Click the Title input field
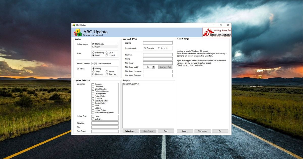 click(105, 127)
